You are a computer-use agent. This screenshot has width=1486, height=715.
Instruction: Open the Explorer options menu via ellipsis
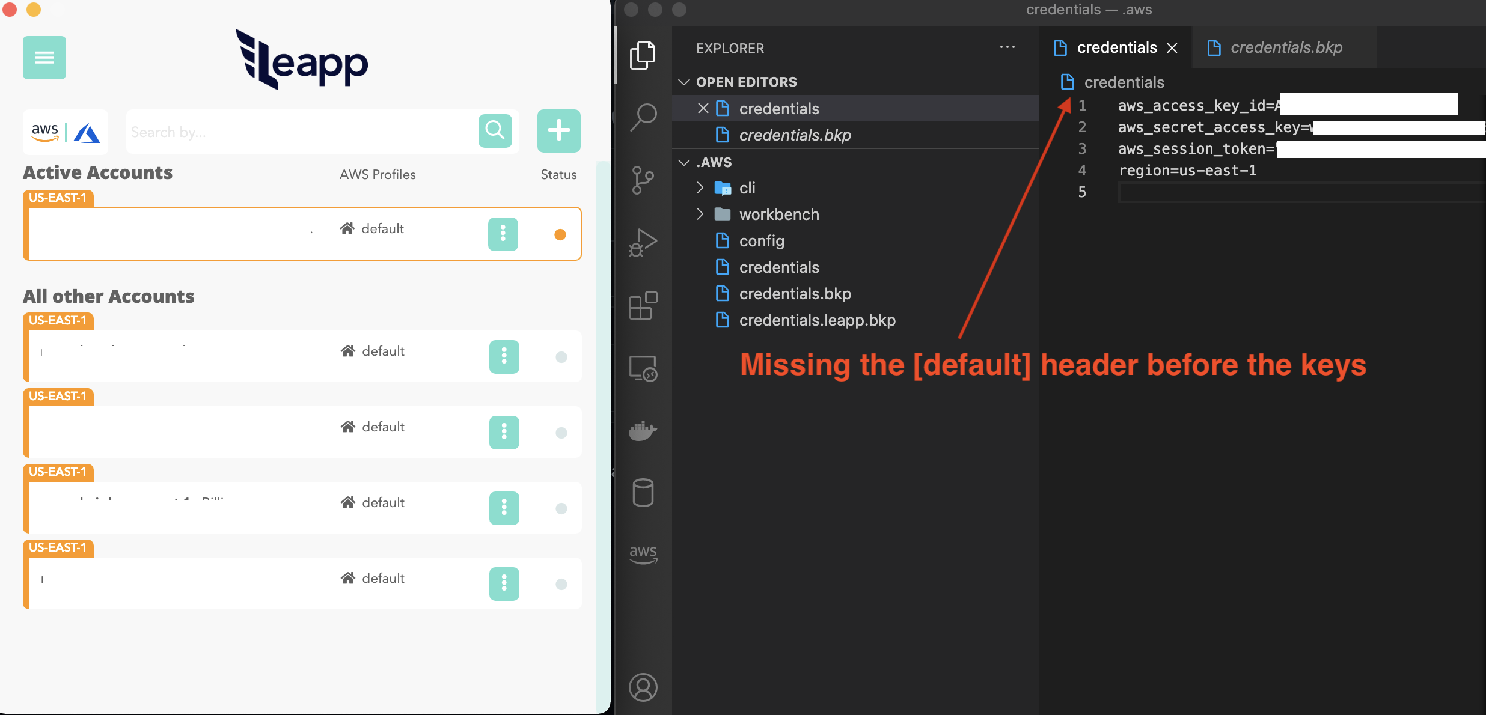1007,47
